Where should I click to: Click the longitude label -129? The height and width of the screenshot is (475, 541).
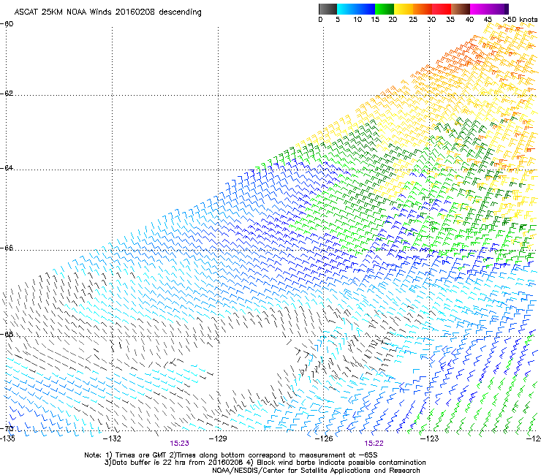point(218,438)
